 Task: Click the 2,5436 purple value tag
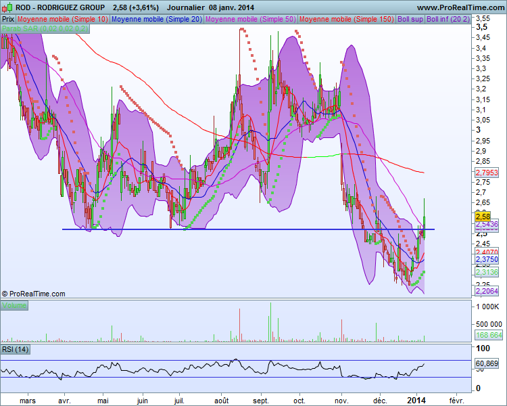coord(487,224)
